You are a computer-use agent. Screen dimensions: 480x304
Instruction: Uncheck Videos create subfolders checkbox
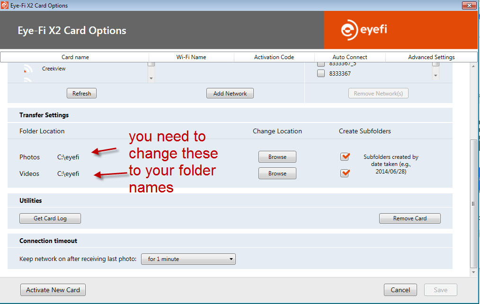(345, 173)
